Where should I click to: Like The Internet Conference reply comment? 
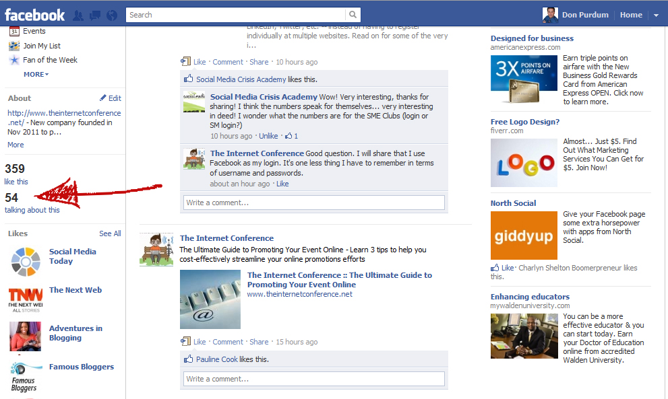282,184
